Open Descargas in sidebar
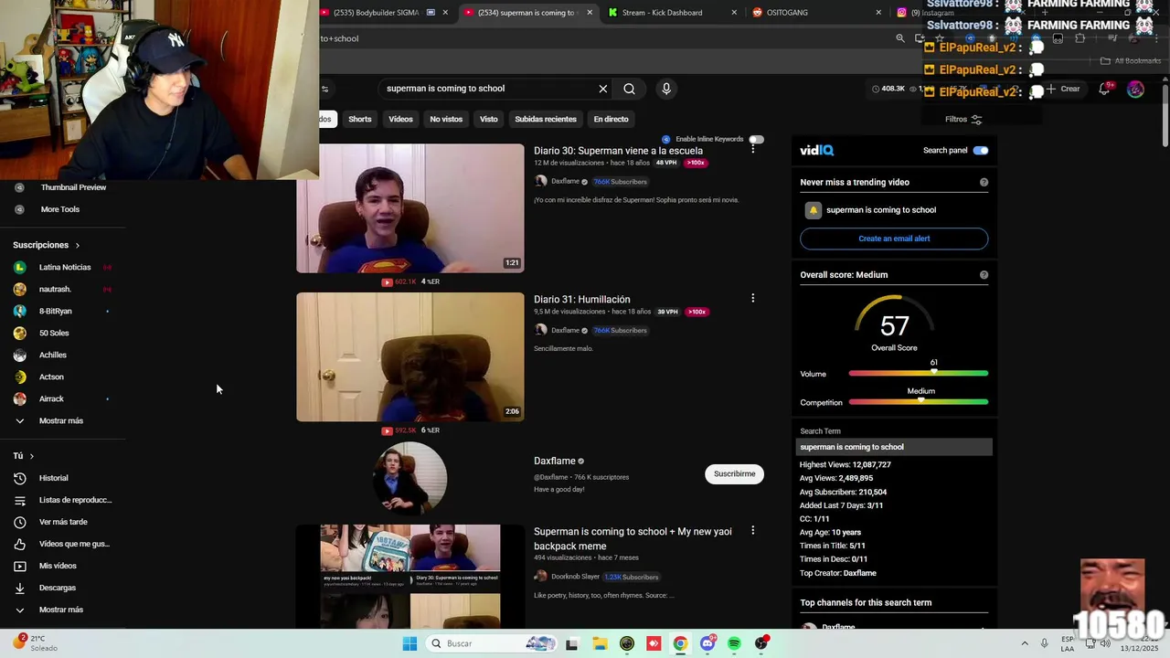Screen dimensions: 1170x658 (x=57, y=588)
